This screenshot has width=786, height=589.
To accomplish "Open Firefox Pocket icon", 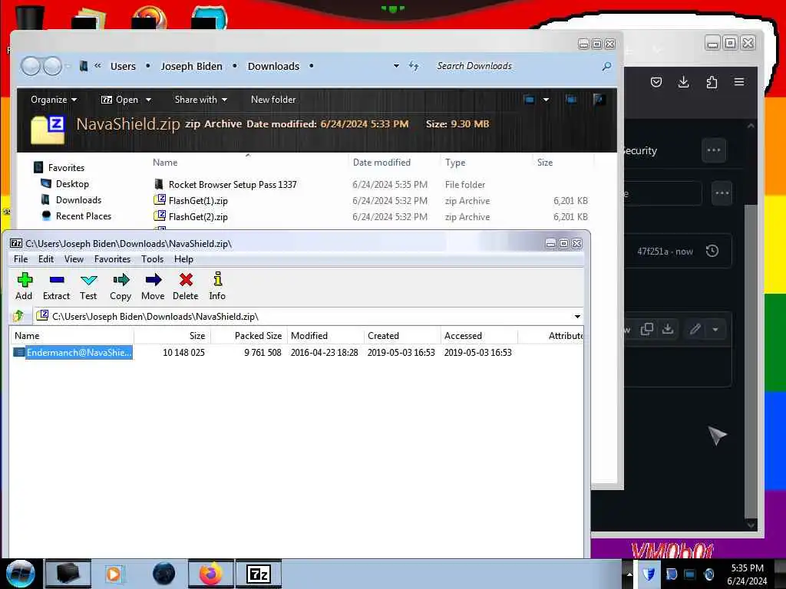I will 656,82.
